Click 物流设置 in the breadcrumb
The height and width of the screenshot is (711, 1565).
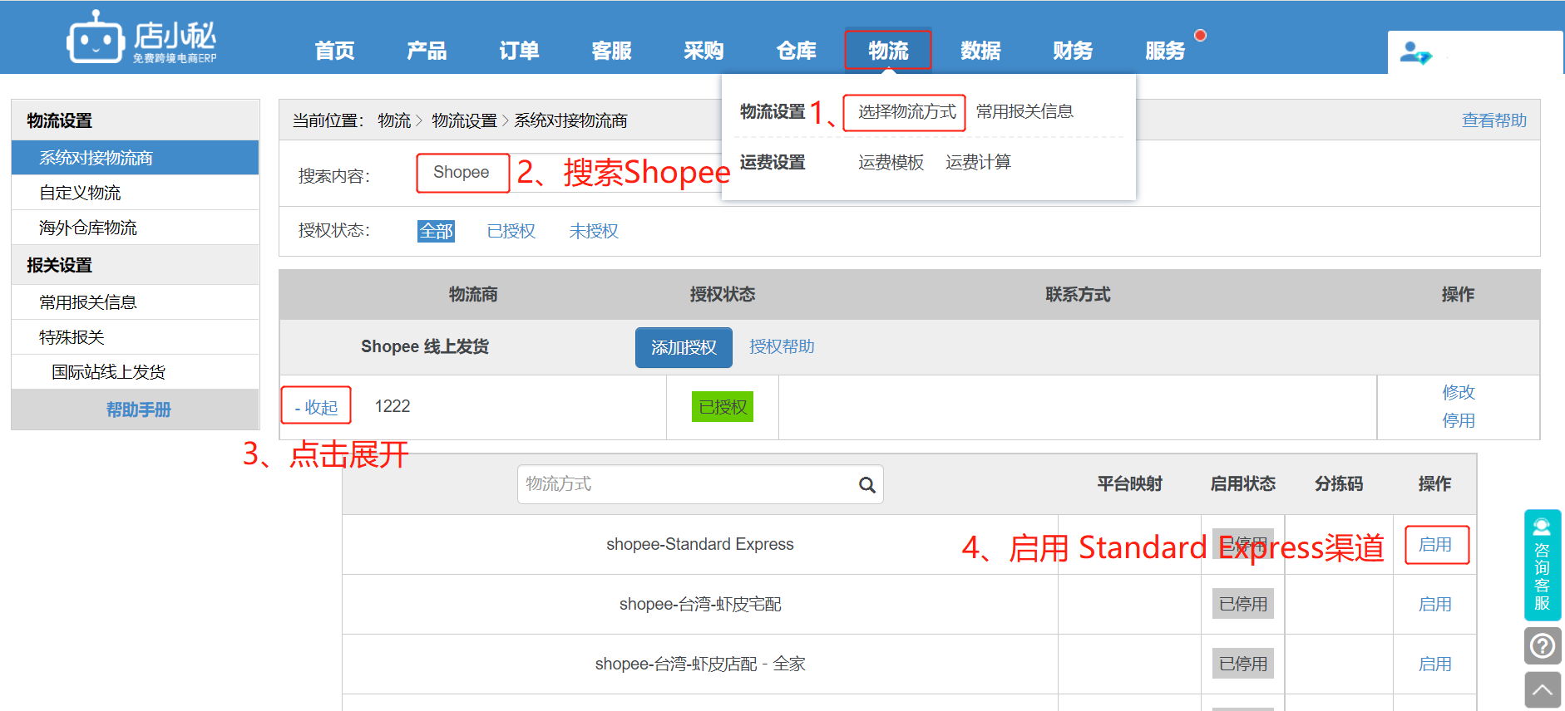point(464,121)
